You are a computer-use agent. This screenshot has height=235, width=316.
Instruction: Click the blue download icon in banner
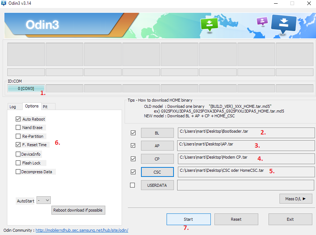283,24
